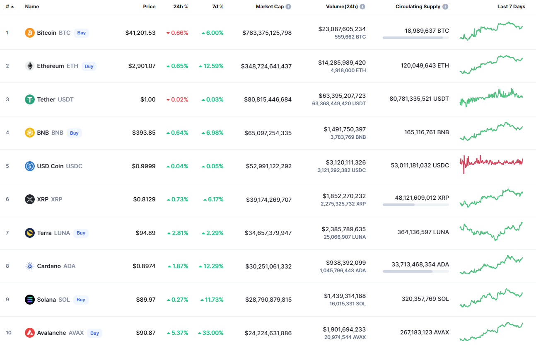Open Market Cap info tooltip icon
Screen dimensions: 536x346
click(x=288, y=7)
